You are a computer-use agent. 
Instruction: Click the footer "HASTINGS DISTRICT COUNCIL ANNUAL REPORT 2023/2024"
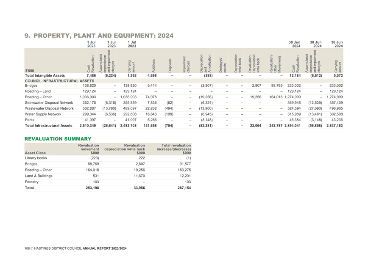pos(80,248)
